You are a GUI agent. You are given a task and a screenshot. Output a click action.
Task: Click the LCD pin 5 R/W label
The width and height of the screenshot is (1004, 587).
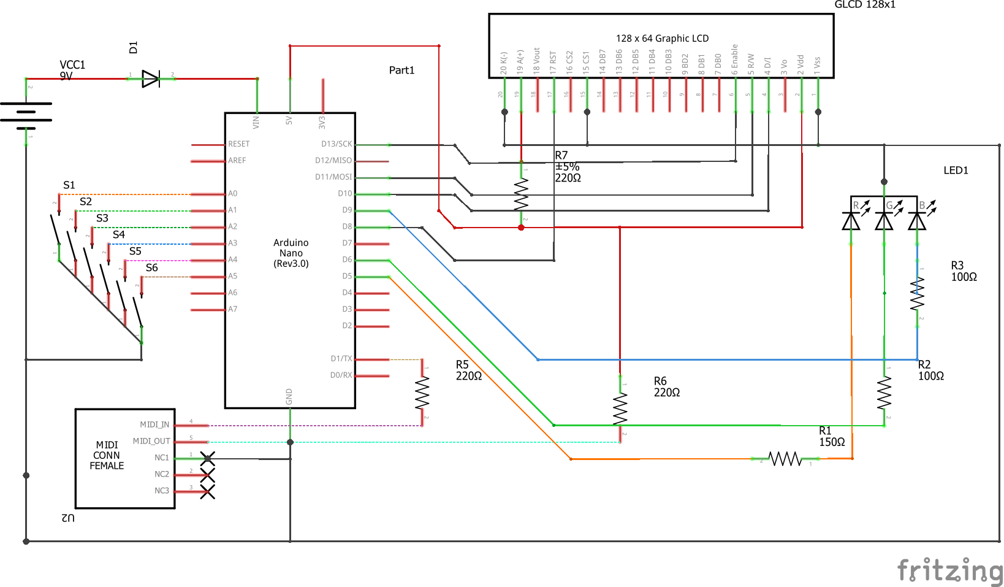[751, 64]
